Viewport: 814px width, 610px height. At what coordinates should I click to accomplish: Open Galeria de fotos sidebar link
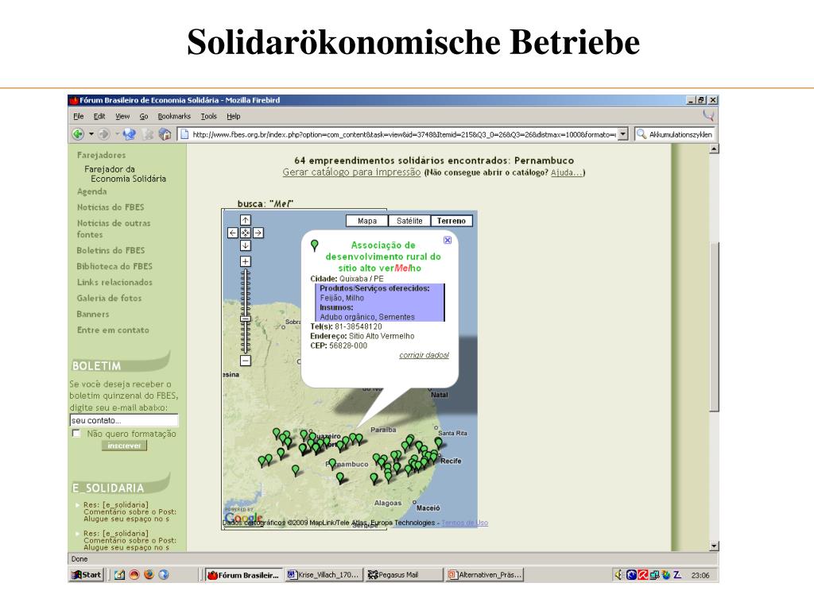(109, 299)
